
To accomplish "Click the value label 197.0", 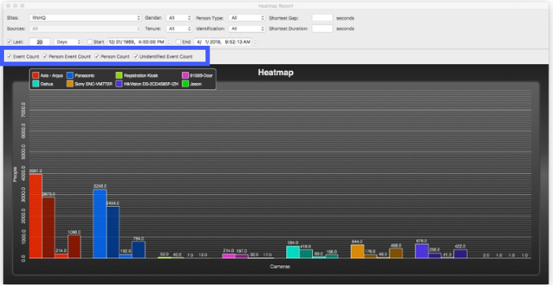I will (242, 251).
